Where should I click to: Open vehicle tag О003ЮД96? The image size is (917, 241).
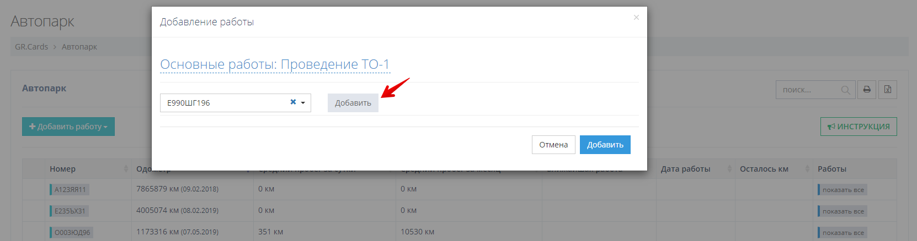click(72, 233)
